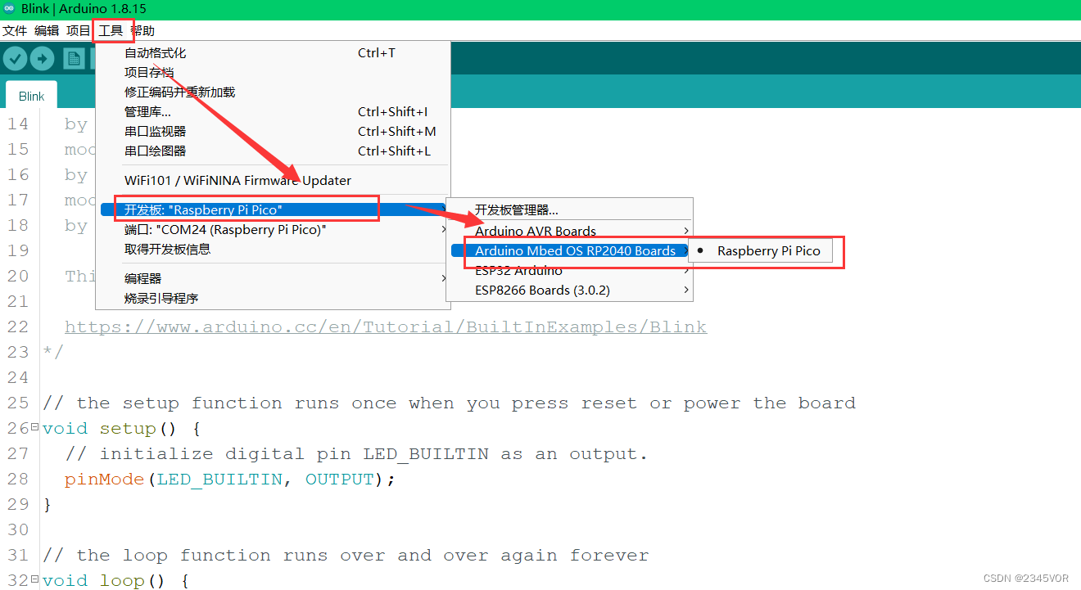Expand ESP8266 Boards (3.0.2) submenu
This screenshot has width=1081, height=590.
(569, 290)
